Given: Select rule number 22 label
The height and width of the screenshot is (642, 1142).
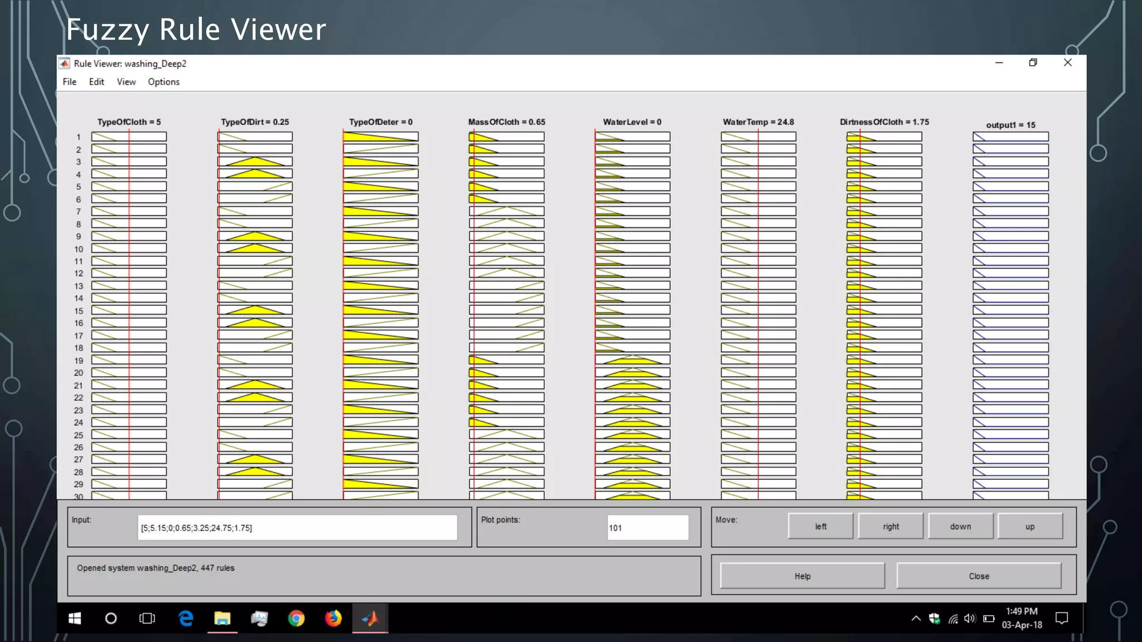Looking at the screenshot, I should tap(79, 398).
